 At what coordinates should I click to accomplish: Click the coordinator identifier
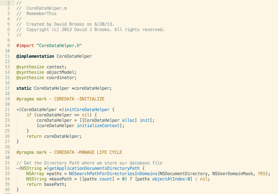click(x=60, y=78)
